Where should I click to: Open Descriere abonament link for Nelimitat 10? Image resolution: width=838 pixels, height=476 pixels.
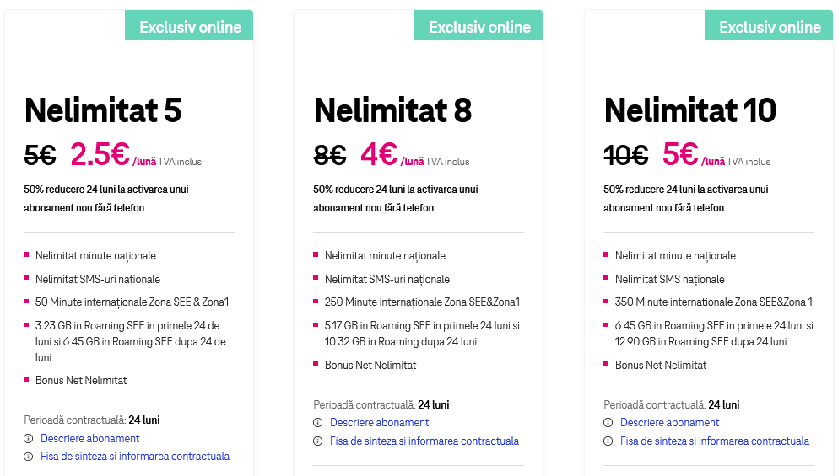point(669,423)
